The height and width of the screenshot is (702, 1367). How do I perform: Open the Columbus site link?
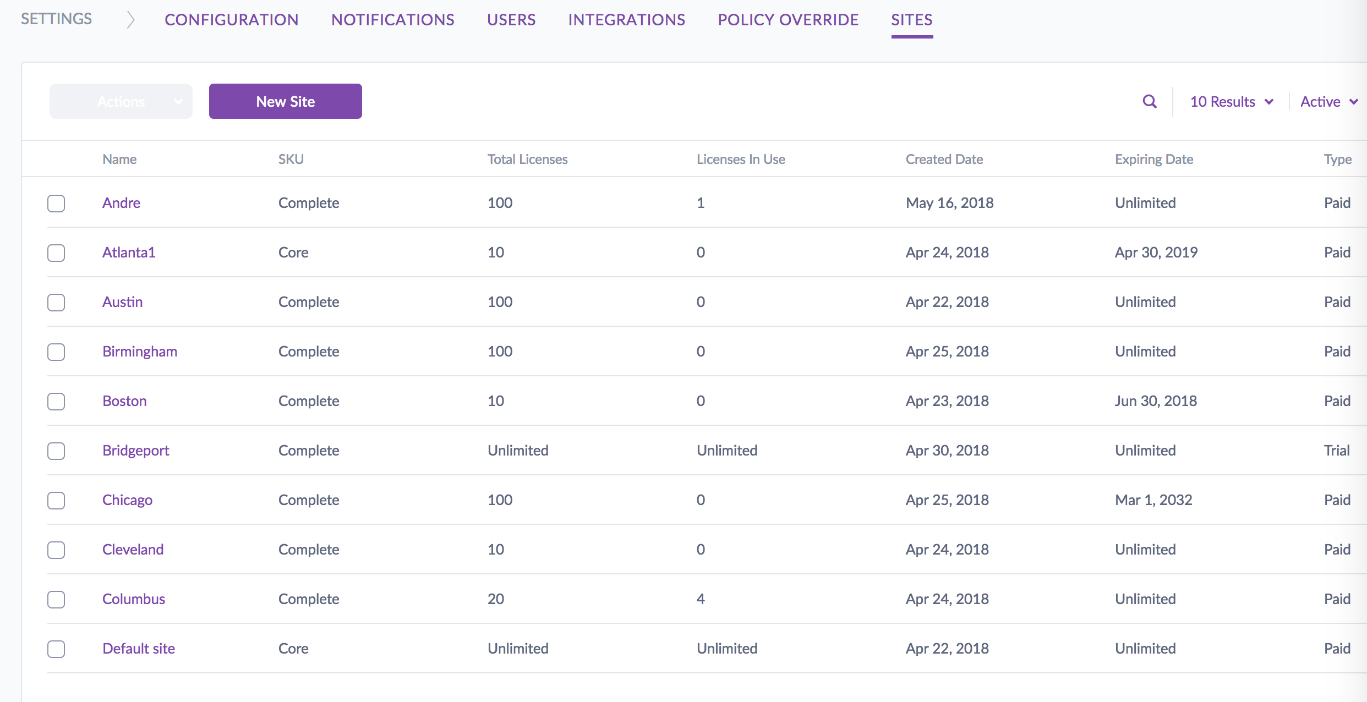coord(133,599)
